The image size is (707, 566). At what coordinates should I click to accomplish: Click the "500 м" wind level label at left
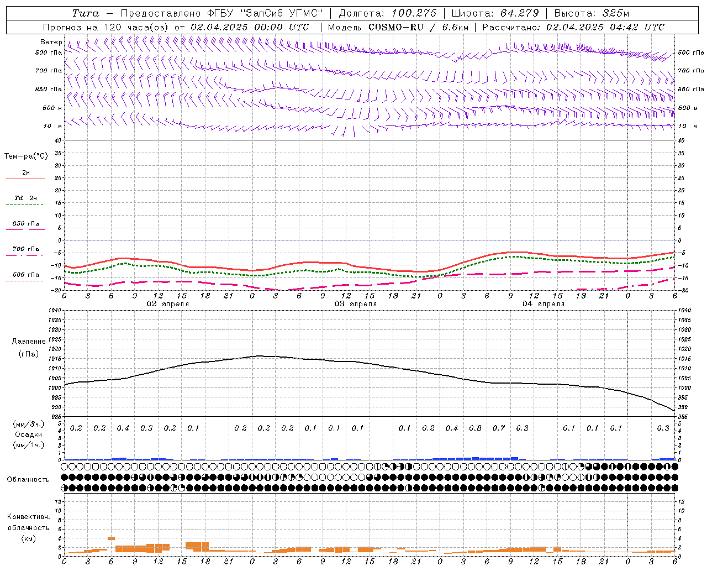click(x=52, y=108)
